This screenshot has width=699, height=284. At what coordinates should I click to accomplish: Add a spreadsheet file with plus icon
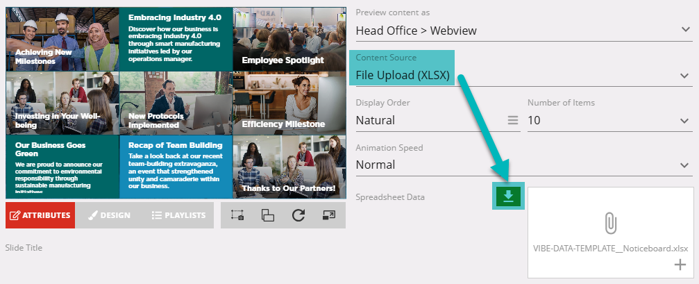(680, 265)
